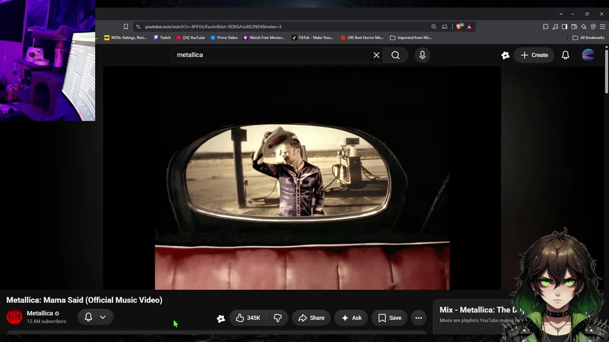
Task: Open the tab search dropdown chevron
Action: [x=561, y=14]
